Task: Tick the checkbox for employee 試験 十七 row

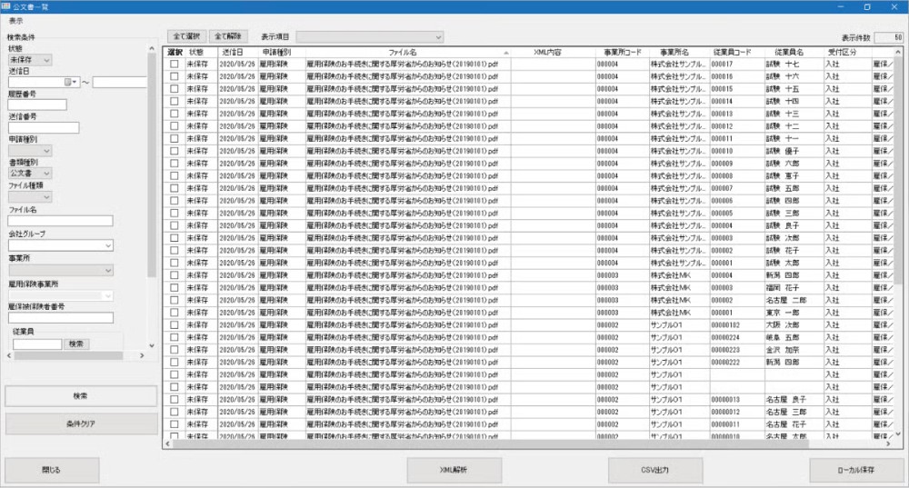Action: pos(175,65)
